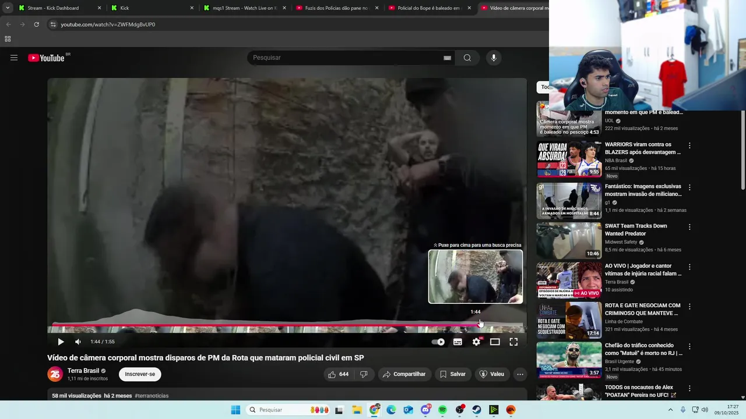Open options for SWAT Team video
Viewport: 746px width, 419px height.
[x=689, y=227]
